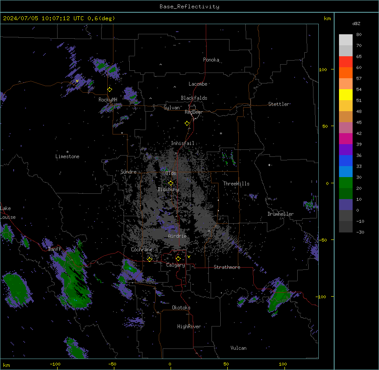Click the 50 tick on the bottom axis
379x370 pixels.
(x=226, y=364)
